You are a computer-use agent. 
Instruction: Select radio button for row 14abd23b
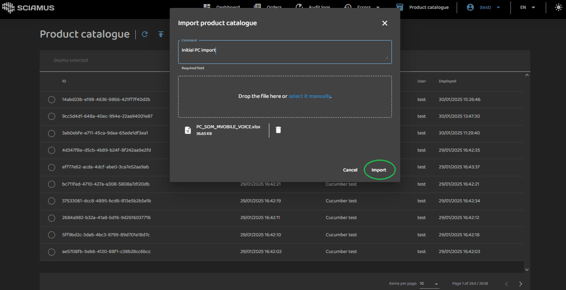[52, 100]
